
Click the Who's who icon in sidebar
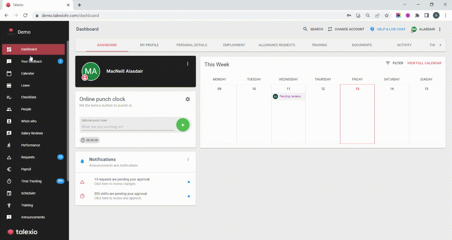(x=9, y=121)
